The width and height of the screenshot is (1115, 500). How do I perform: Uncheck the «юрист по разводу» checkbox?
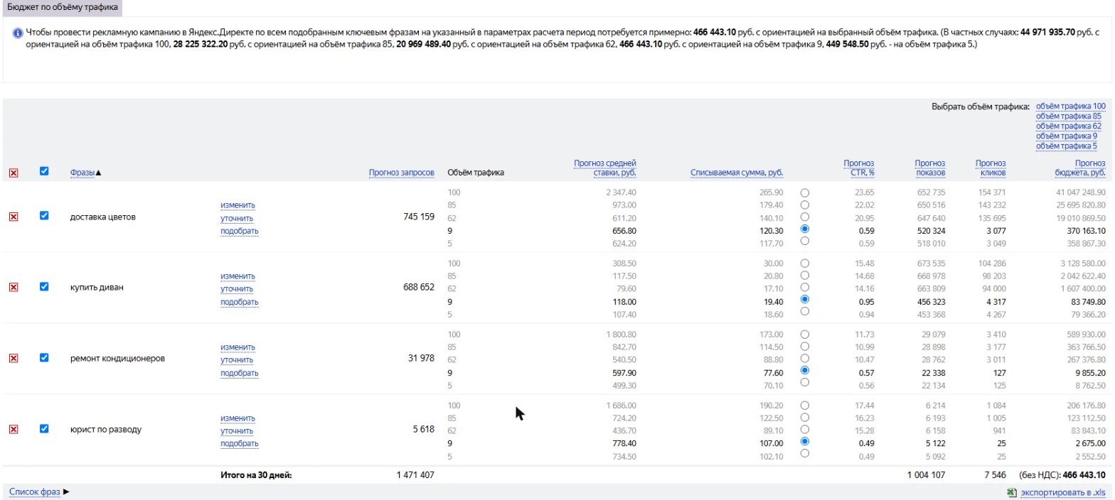click(44, 428)
